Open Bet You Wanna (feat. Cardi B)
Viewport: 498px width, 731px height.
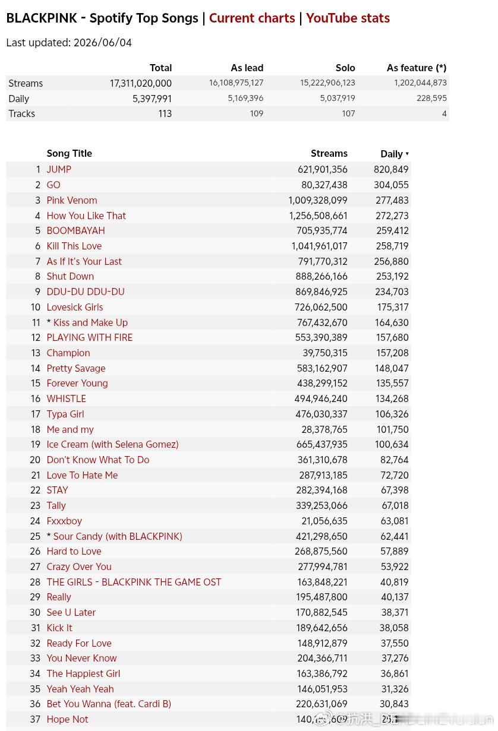click(x=109, y=704)
